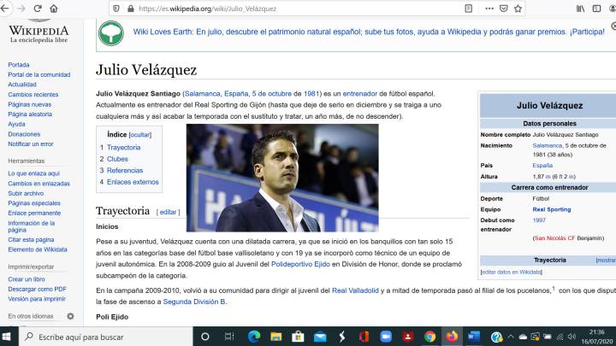
Task: Launch Microsoft Edge from taskbar
Action: (254, 337)
